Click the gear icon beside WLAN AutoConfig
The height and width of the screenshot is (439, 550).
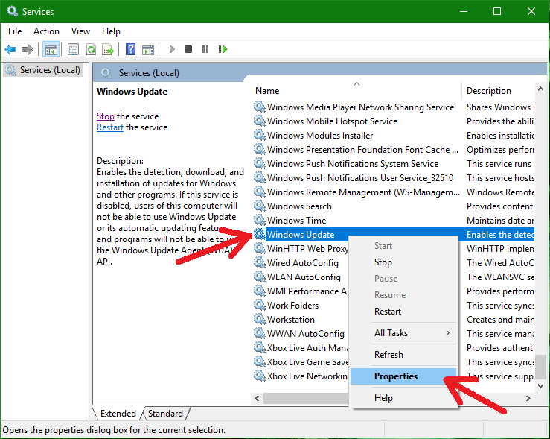(x=259, y=277)
